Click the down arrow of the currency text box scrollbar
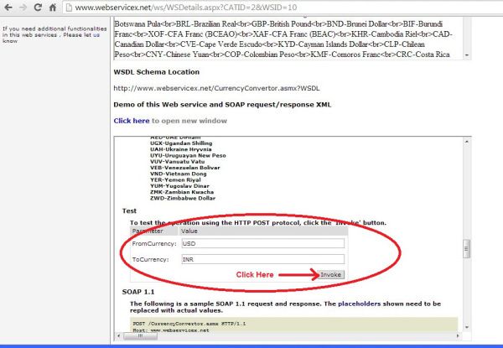This screenshot has width=503, height=348. tap(467, 55)
